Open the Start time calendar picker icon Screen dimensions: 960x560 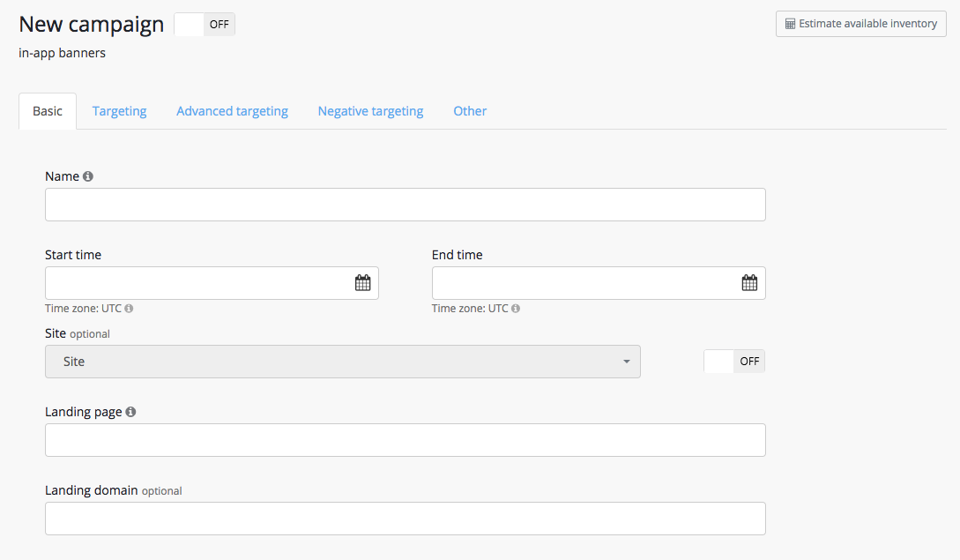tap(362, 283)
